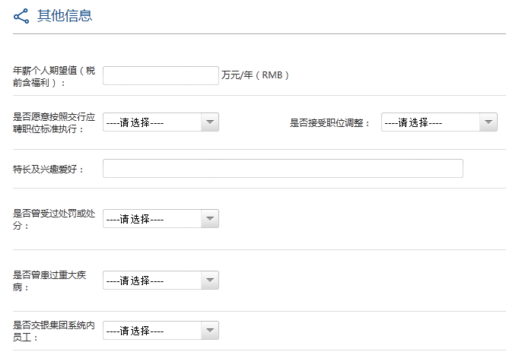Click the 特长及兴趣爱好 label
Screen dimensions: 506x352
point(48,169)
